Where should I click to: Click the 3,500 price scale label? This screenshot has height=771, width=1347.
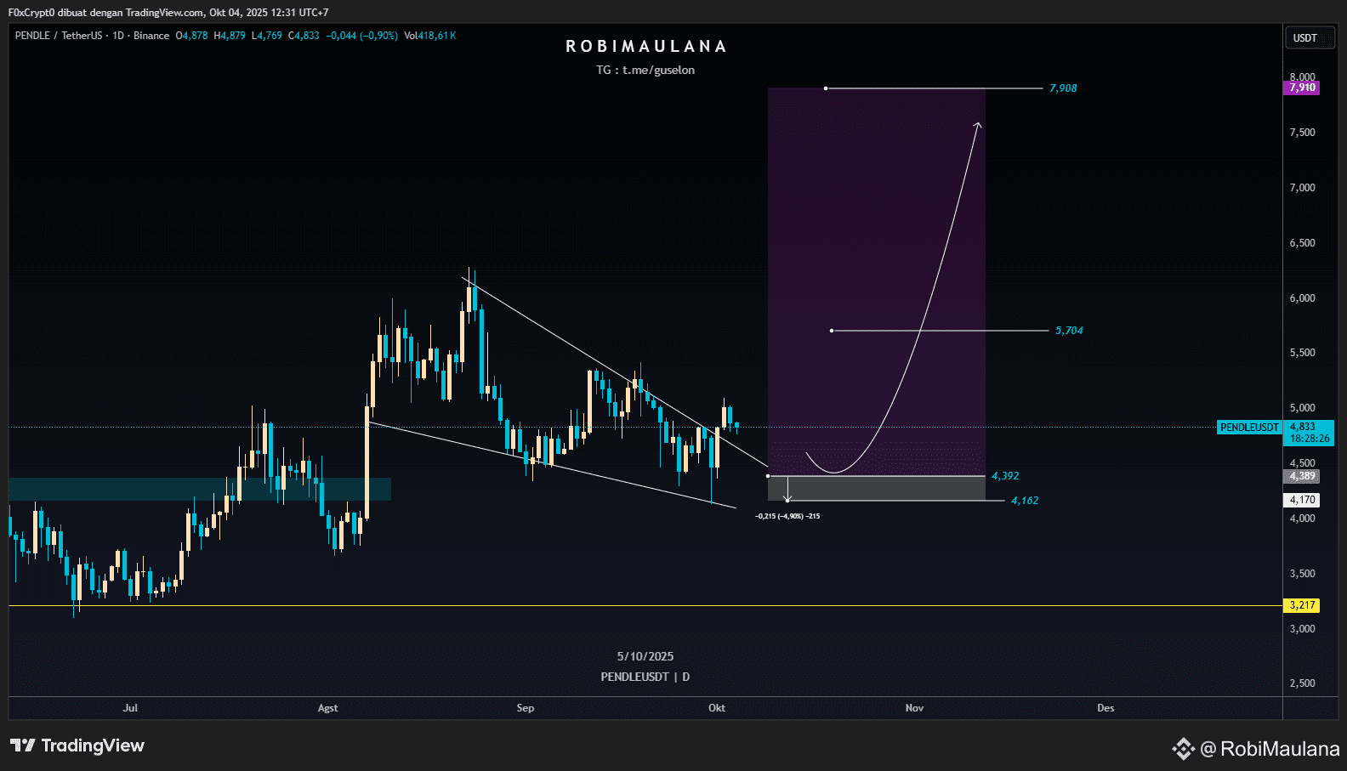click(1302, 574)
